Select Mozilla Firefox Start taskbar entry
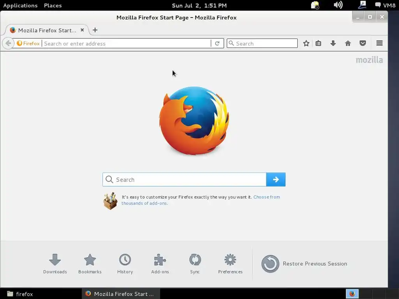The height and width of the screenshot is (299, 399). click(121, 294)
